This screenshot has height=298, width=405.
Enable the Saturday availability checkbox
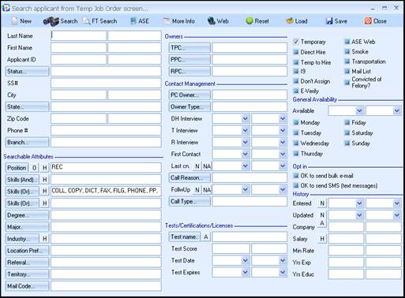[347, 132]
